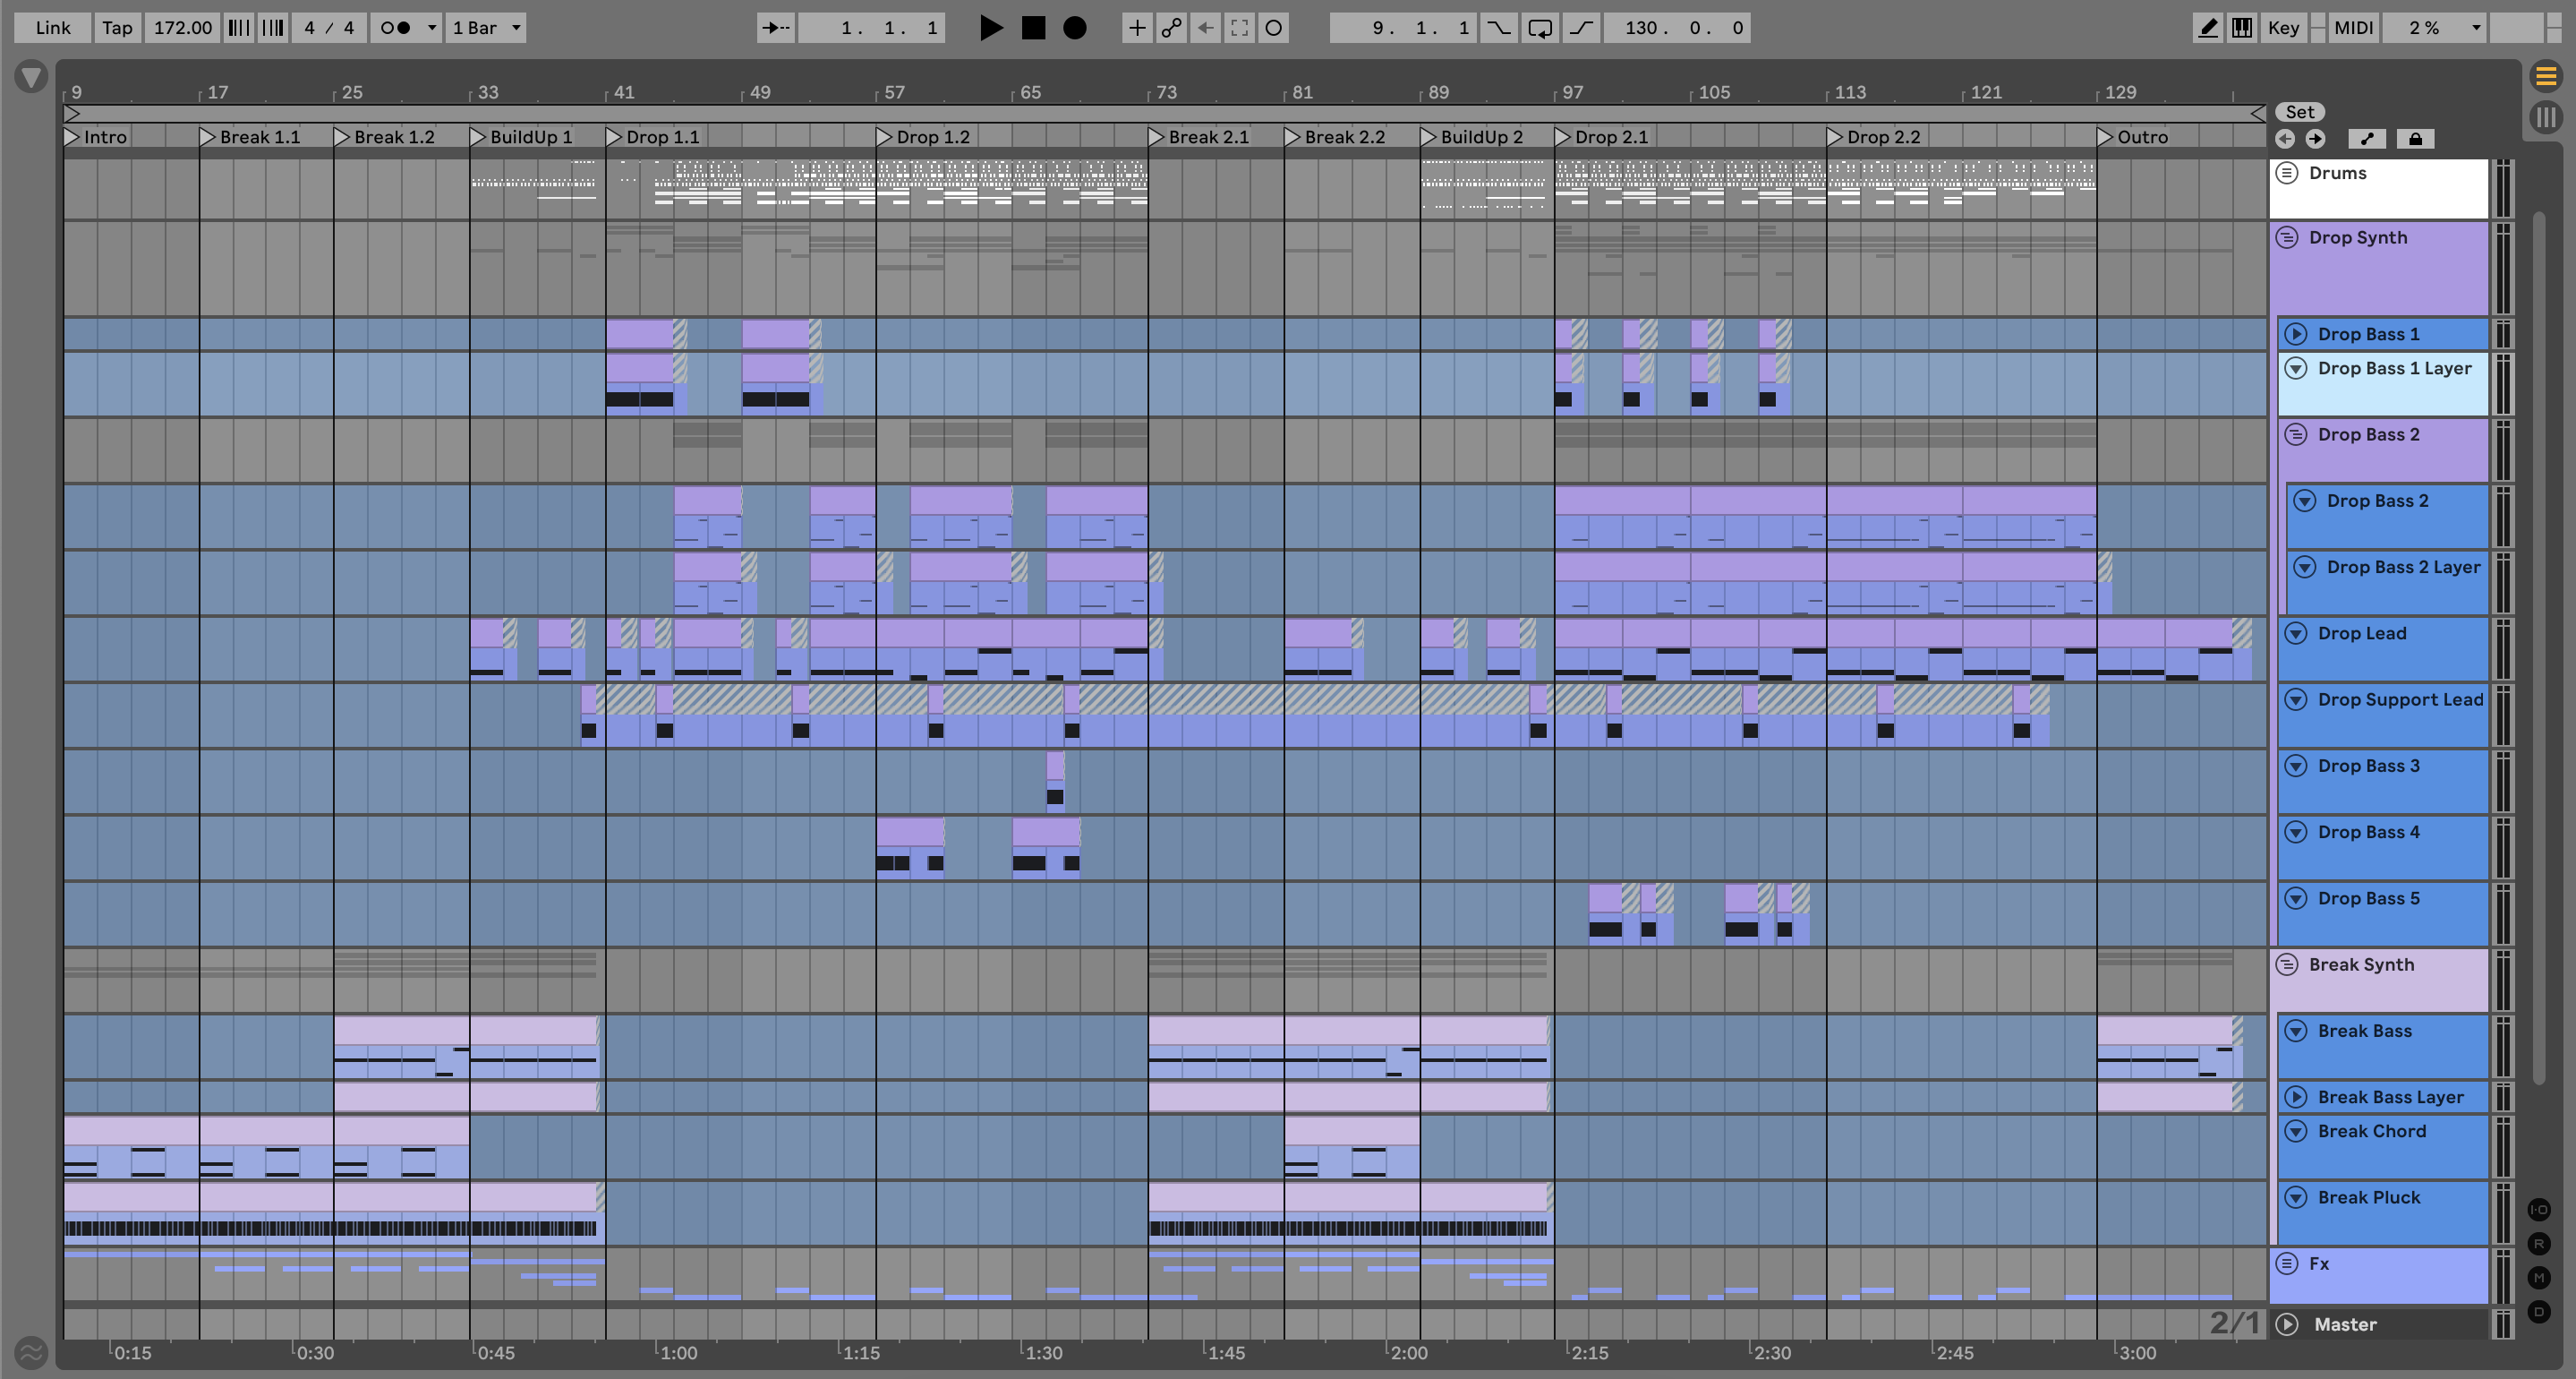This screenshot has height=1379, width=2576.
Task: Jump to the Drop 1.2 locator
Action: (885, 137)
